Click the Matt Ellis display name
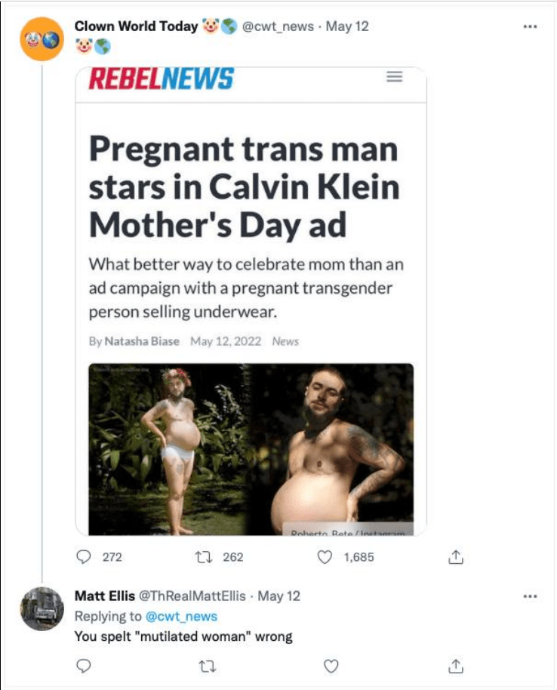Screen dimensions: 557x690 coord(106,596)
